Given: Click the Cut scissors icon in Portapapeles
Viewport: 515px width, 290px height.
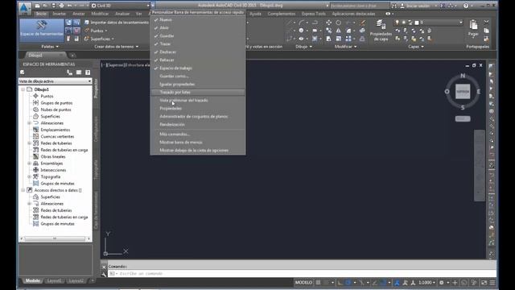Looking at the screenshot, I should [486, 23].
